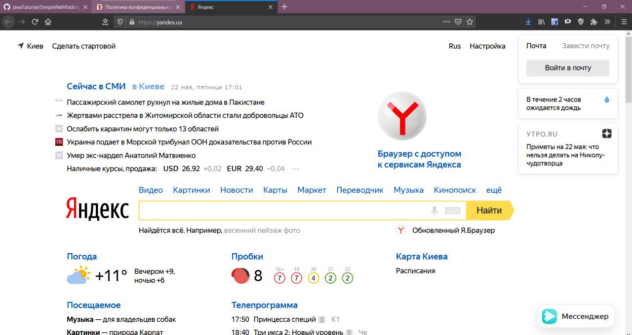Click the back navigation arrow
The height and width of the screenshot is (335, 632).
tap(8, 22)
